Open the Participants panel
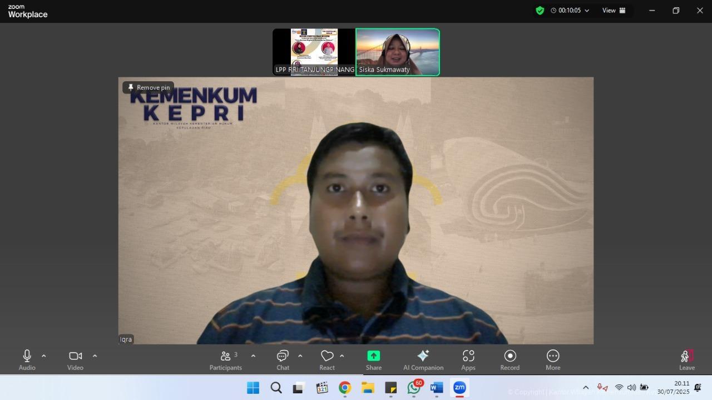712x400 pixels. click(226, 360)
